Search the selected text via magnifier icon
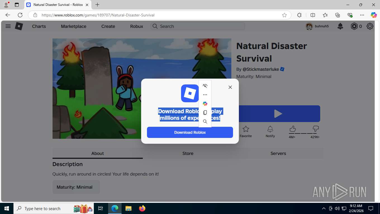The height and width of the screenshot is (214, 380). (x=205, y=121)
